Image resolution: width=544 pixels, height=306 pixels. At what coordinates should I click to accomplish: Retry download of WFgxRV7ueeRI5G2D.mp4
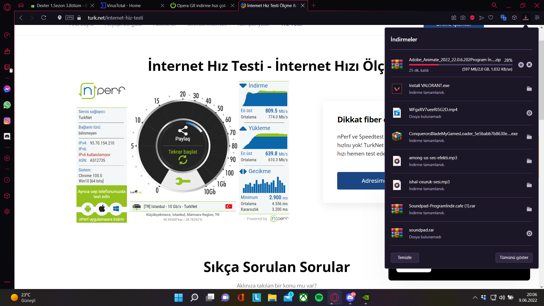click(x=529, y=113)
